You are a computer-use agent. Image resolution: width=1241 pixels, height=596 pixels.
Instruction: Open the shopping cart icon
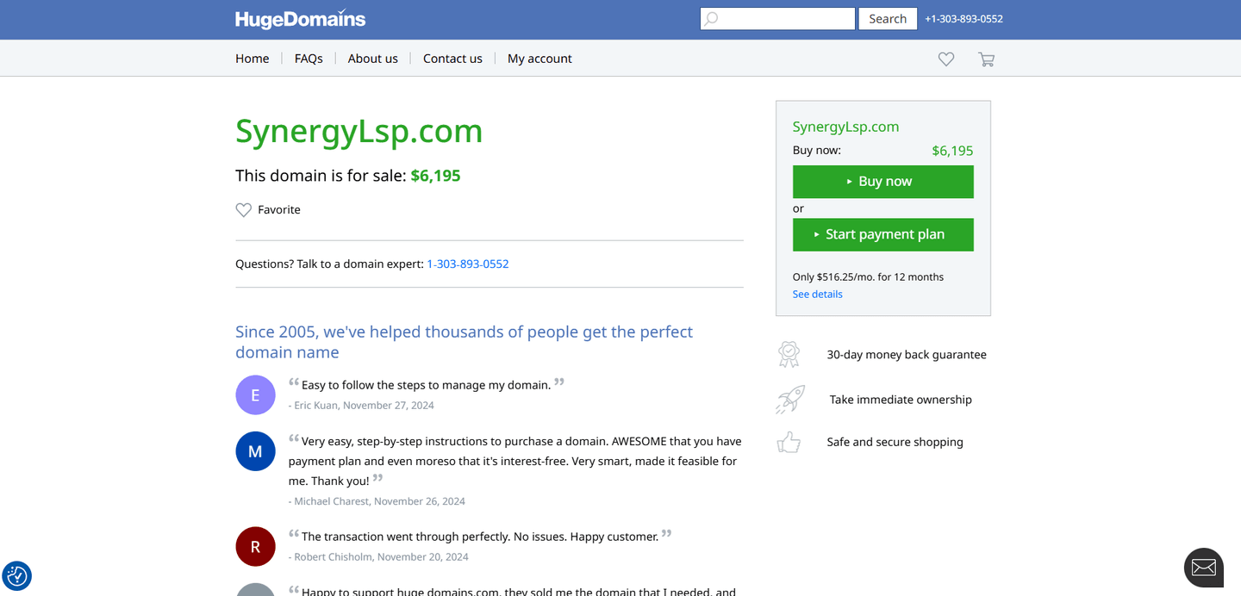[986, 59]
